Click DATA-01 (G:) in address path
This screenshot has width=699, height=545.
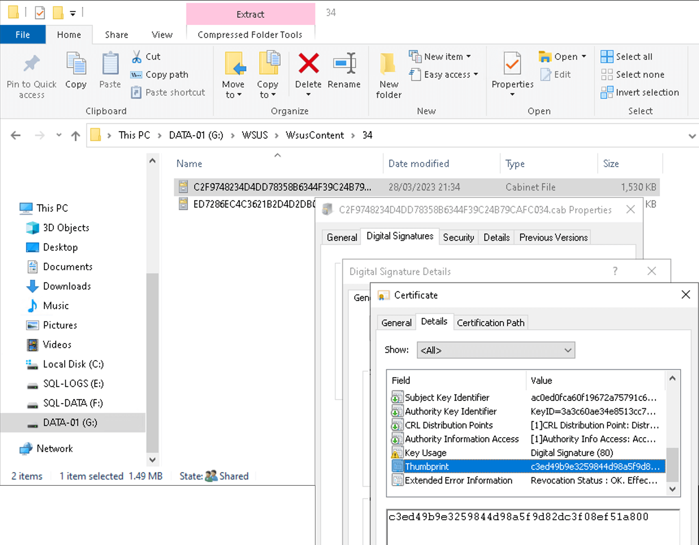(196, 135)
